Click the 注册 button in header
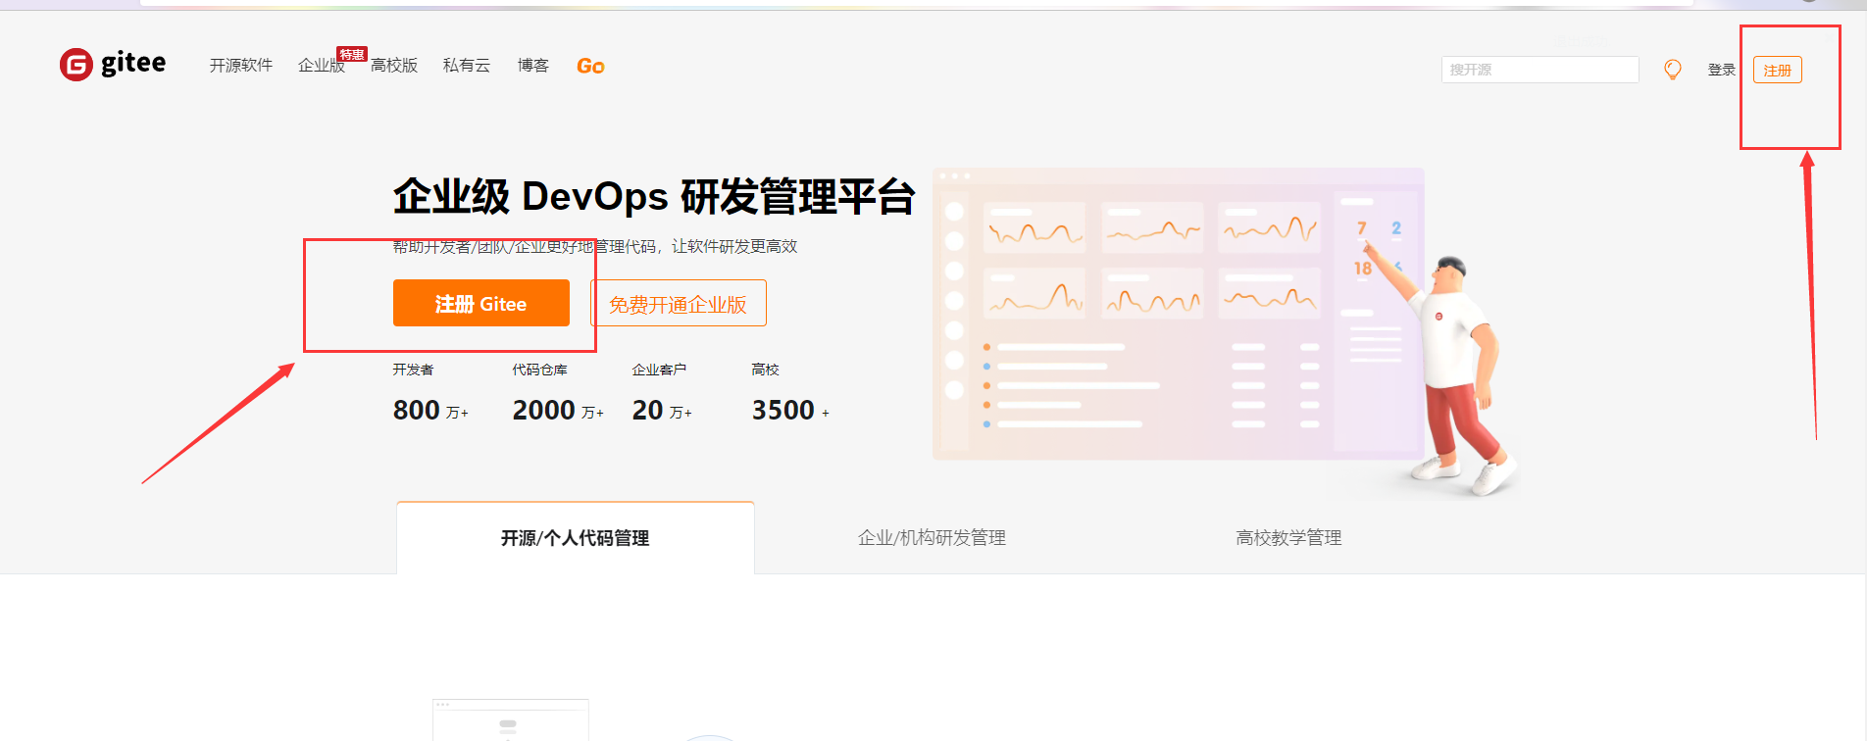1867x741 pixels. tap(1777, 70)
